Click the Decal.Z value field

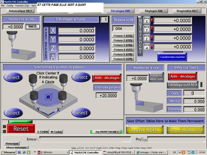(x=194, y=101)
